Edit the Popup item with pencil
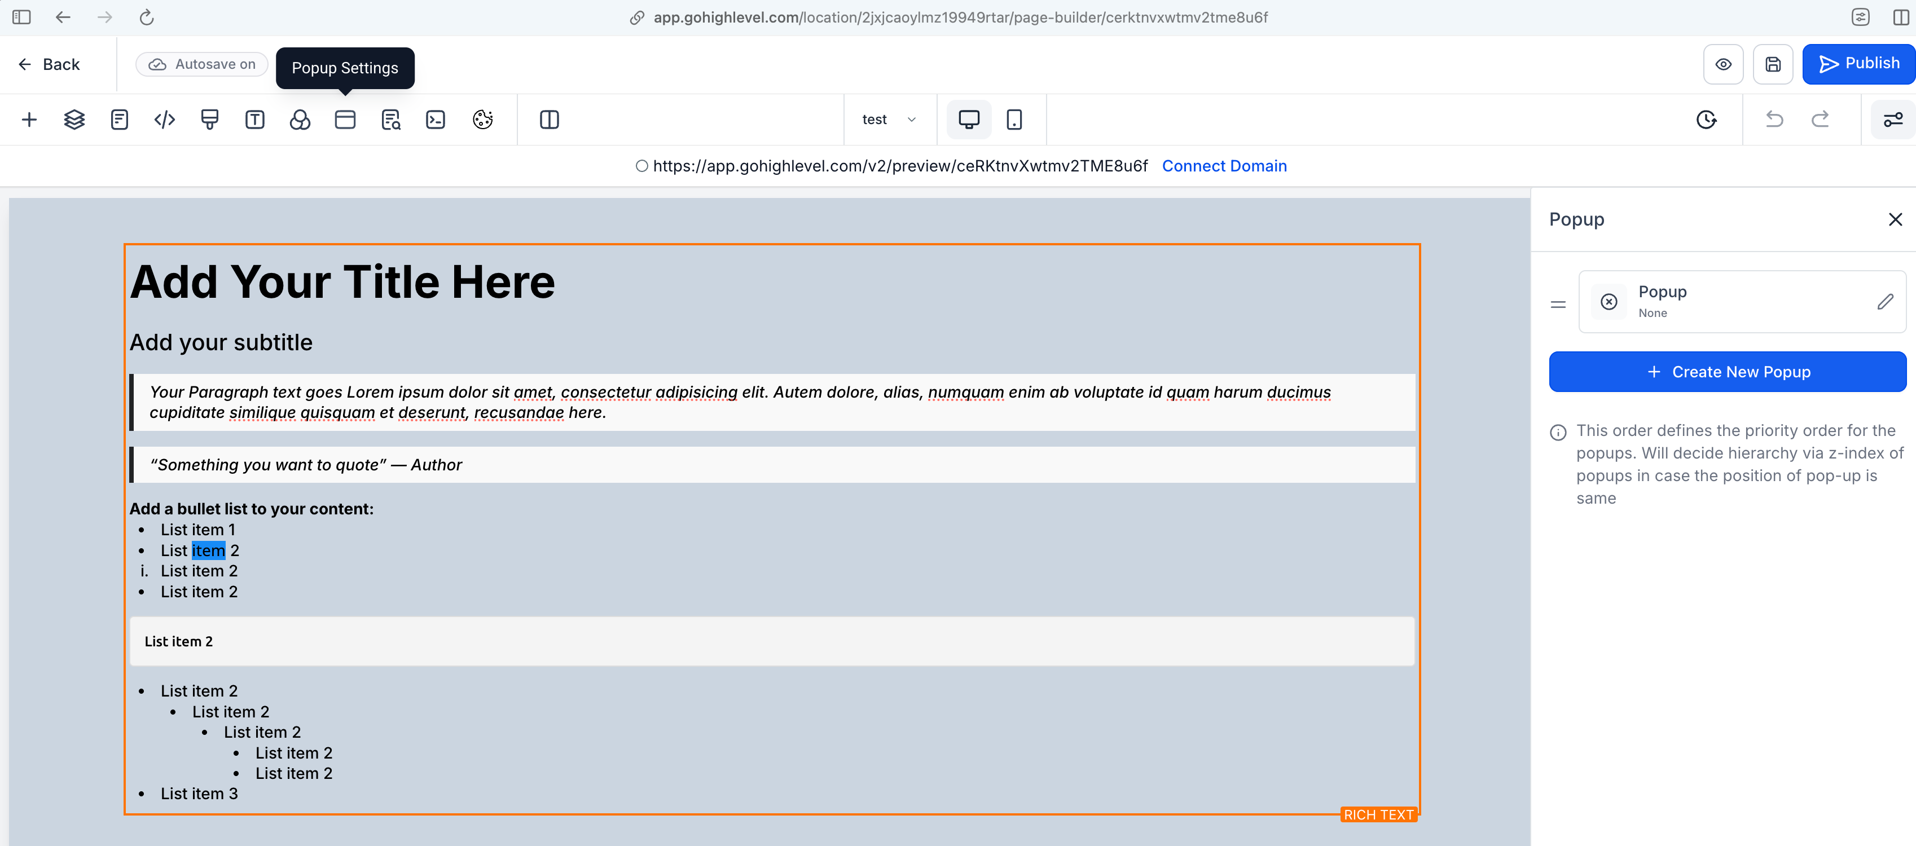1916x846 pixels. click(x=1885, y=302)
